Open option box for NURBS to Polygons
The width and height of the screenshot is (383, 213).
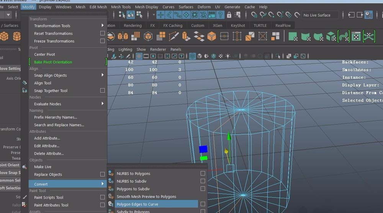pos(203,174)
